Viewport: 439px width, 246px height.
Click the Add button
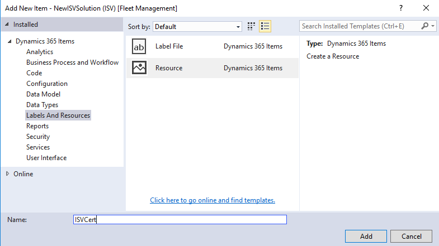[x=366, y=236]
